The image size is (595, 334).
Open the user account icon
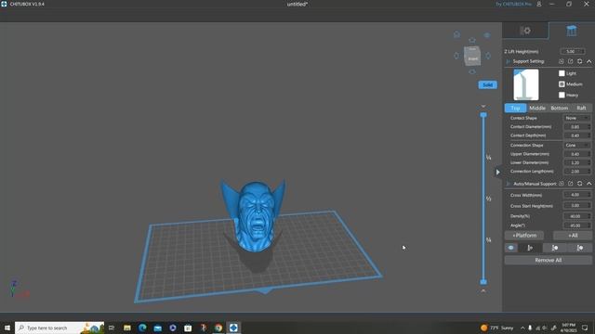coord(539,4)
